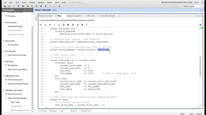Image resolution: width=206 pixels, height=115 pixels.
Task: Click the IP Catalog entry in Flow Navigator
Action: click(12, 16)
